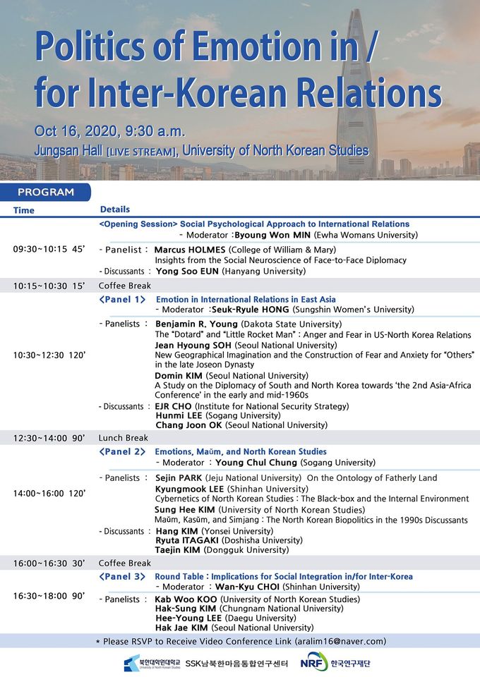
Task: Click the 'Dotard and Little Rocket Man' talk title
Action: click(x=313, y=334)
